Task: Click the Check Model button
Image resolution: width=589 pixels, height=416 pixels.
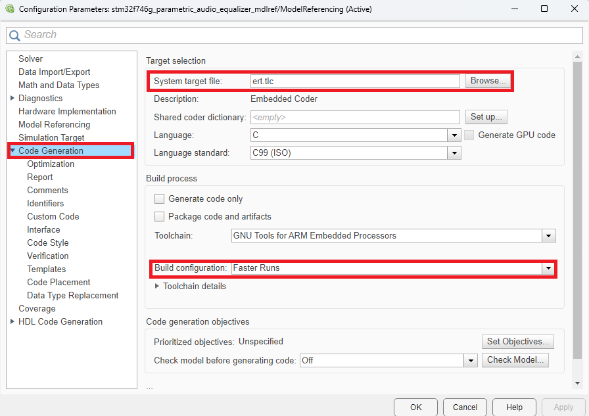Action: click(x=515, y=360)
